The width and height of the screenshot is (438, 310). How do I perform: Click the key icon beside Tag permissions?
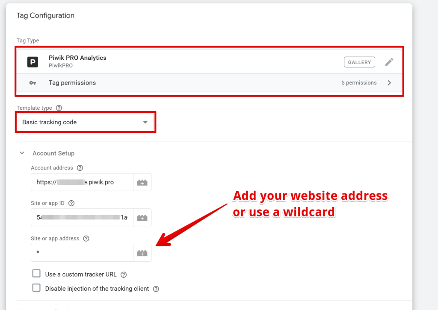33,83
